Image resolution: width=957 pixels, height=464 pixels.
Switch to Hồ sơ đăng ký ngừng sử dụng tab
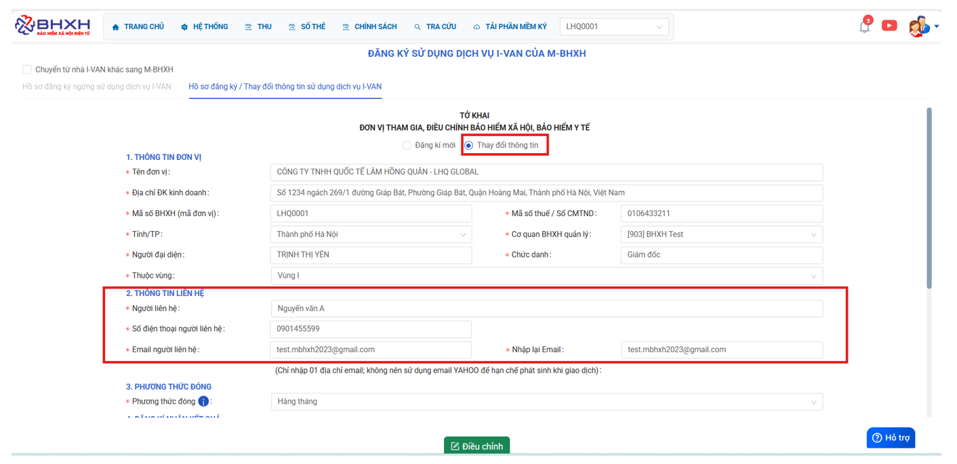click(x=96, y=87)
